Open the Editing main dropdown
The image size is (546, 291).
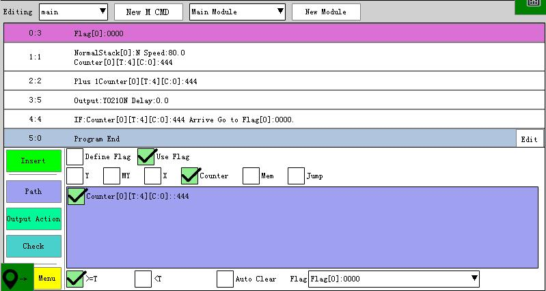click(x=73, y=12)
